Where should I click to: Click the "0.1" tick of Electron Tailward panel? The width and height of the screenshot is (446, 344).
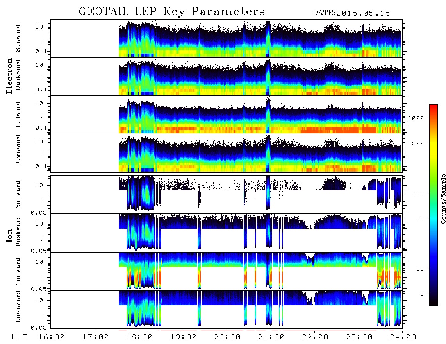pyautogui.click(x=41, y=128)
